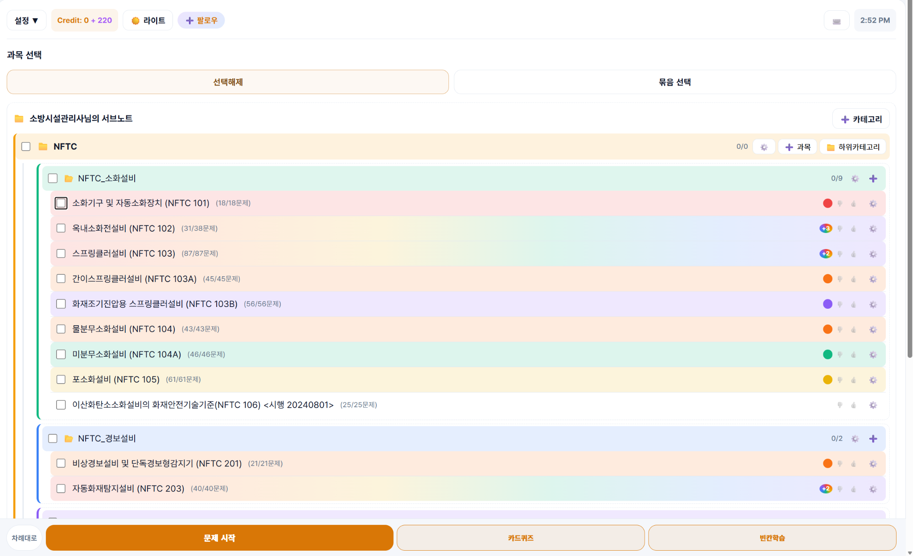Thumbs up 옥내소화전설비 (NFTC 102)
The width and height of the screenshot is (913, 556).
tap(854, 229)
